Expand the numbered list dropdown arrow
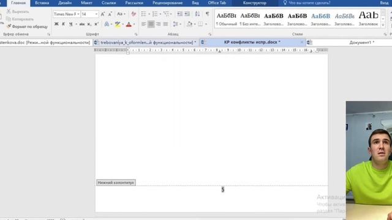Screen dimensions: 392x220 [160, 14]
